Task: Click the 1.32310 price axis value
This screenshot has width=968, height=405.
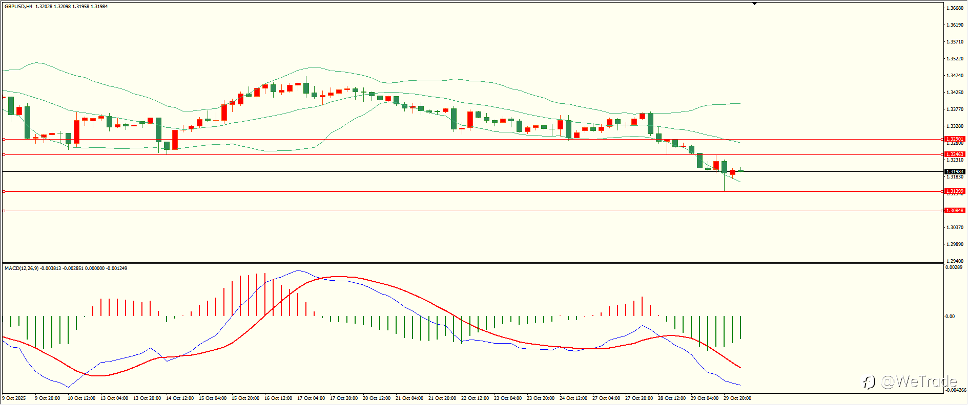Action: [955, 160]
